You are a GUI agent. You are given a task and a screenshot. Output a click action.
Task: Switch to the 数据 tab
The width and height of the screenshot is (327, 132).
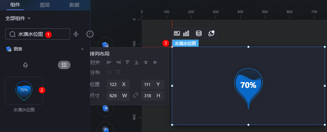74,5
